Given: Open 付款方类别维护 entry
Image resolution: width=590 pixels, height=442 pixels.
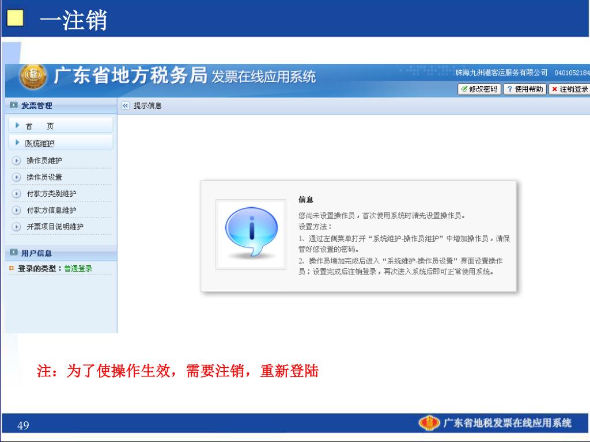Looking at the screenshot, I should tap(51, 193).
